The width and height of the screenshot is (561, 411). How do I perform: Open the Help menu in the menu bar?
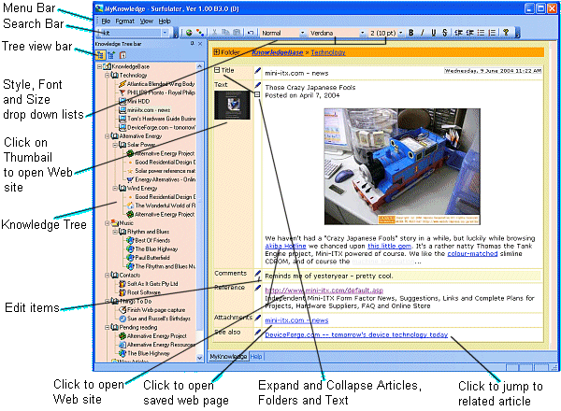pyautogui.click(x=165, y=21)
